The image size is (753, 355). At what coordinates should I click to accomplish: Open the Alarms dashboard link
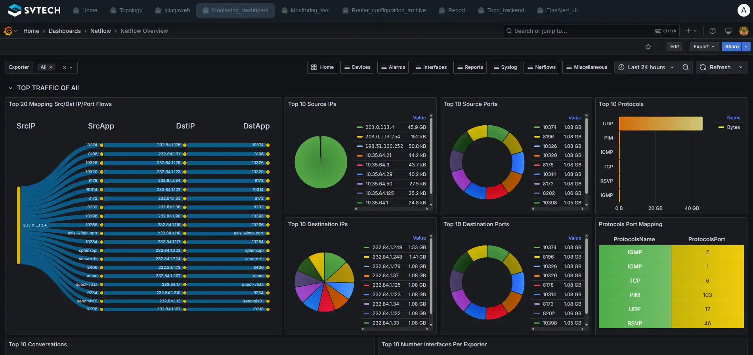pos(393,67)
